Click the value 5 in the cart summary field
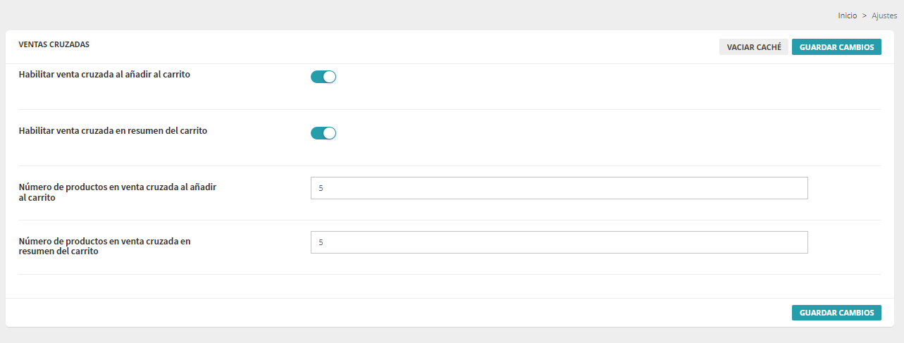 click(321, 243)
